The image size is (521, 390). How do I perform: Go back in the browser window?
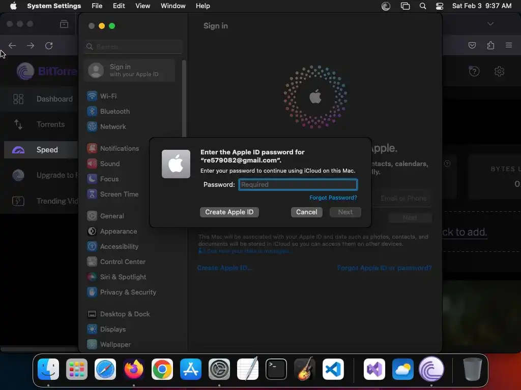click(12, 45)
